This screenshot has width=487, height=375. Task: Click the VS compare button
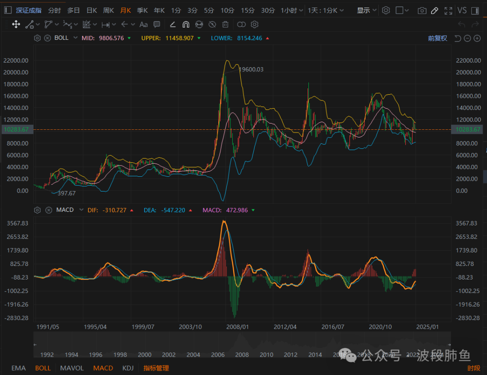click(x=462, y=10)
